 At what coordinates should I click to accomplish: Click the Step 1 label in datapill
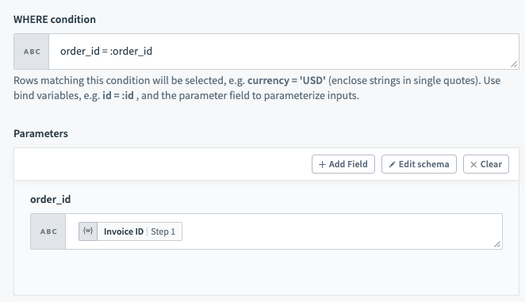[163, 231]
